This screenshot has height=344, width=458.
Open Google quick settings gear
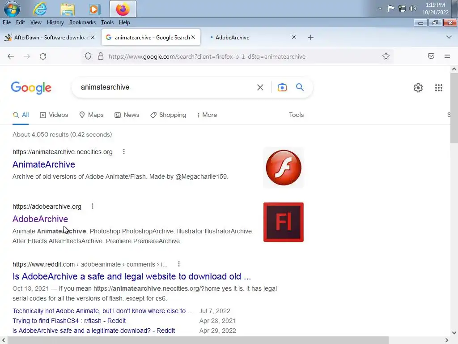[418, 88]
